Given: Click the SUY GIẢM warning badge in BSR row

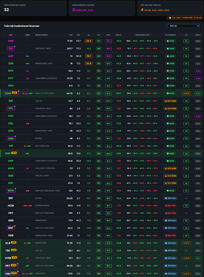Looking at the screenshot, I should point(170,176).
